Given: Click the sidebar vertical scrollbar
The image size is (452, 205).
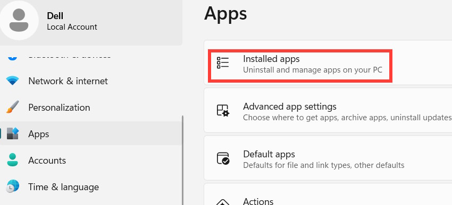Looking at the screenshot, I should pos(182,160).
